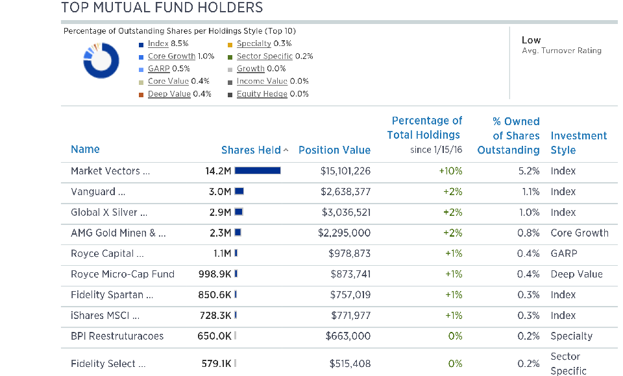This screenshot has width=623, height=376.
Task: Click the donut chart of holdings styles
Action: point(101,60)
